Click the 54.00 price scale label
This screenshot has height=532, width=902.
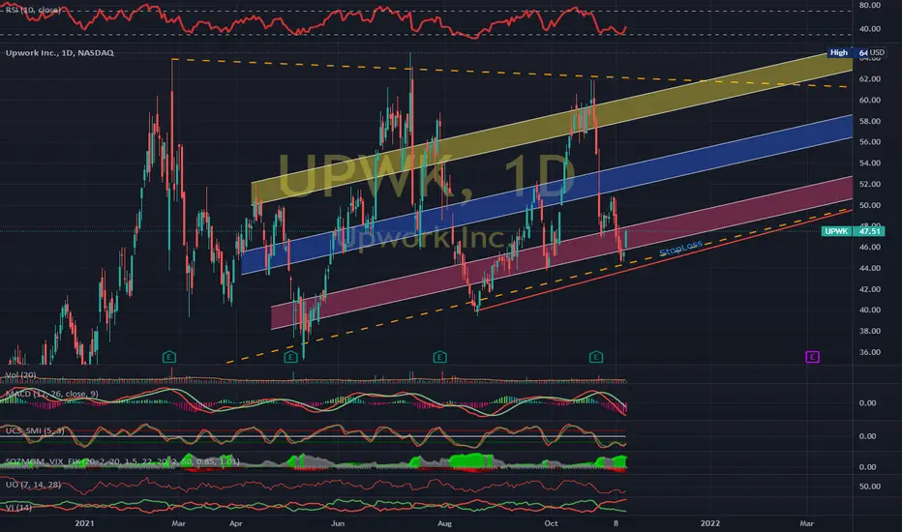point(870,163)
